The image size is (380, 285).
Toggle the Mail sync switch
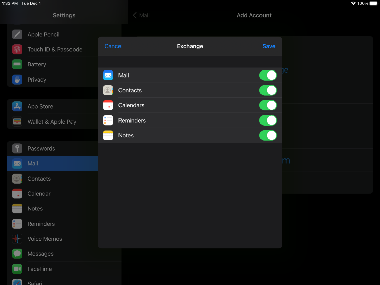(x=268, y=75)
